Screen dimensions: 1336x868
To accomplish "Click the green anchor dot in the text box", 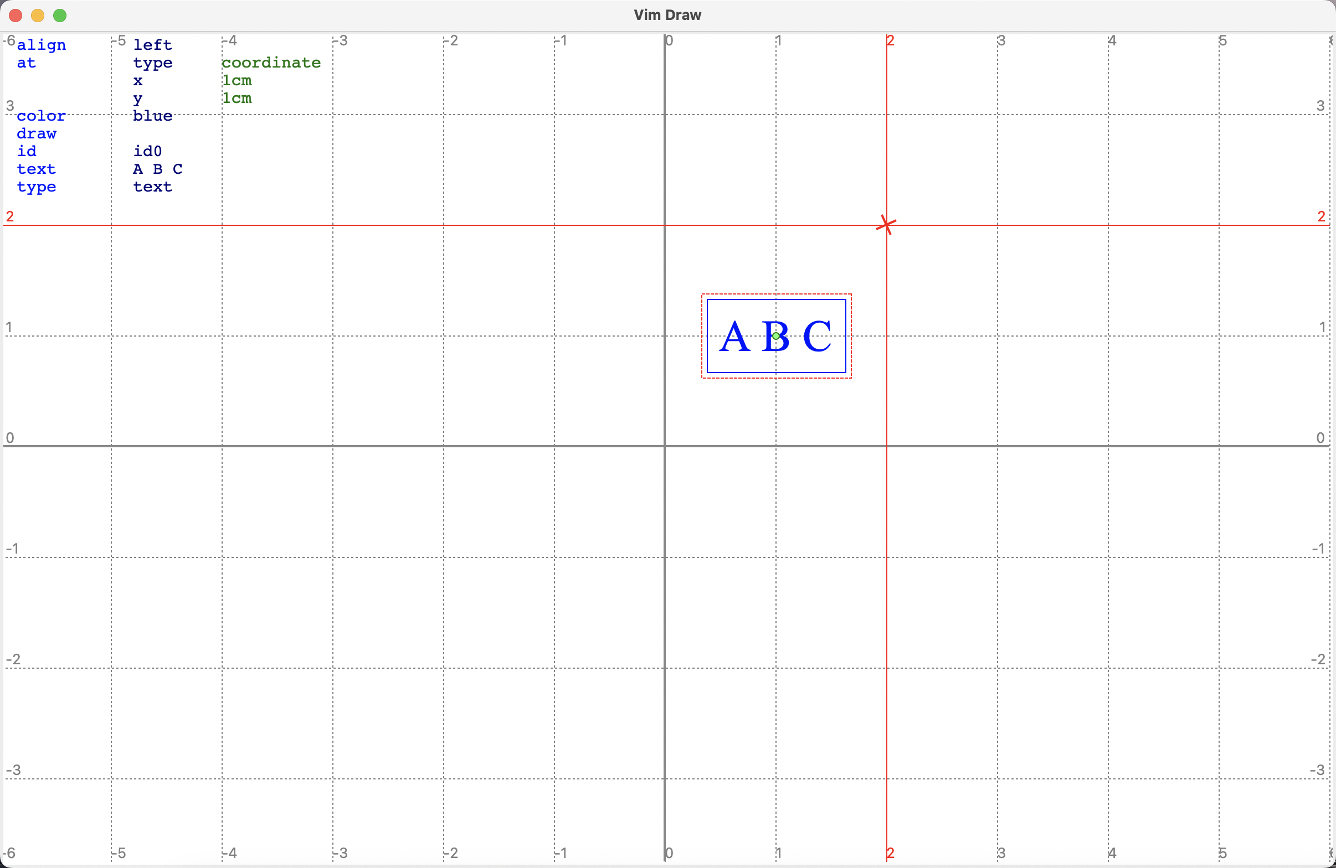I will click(x=776, y=336).
